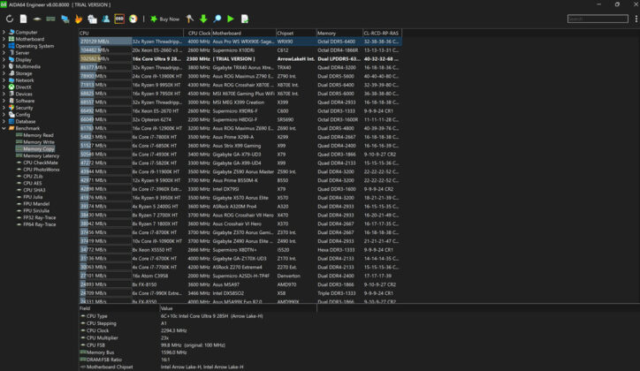Click the blue magnifier search icon
Viewport: 640px width, 371px height.
tap(217, 19)
